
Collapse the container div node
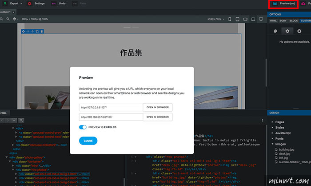tap(10, 162)
